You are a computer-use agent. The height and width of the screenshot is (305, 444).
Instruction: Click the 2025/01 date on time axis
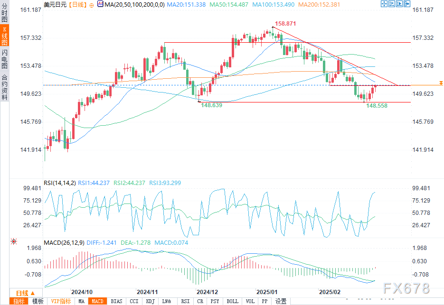point(267,292)
